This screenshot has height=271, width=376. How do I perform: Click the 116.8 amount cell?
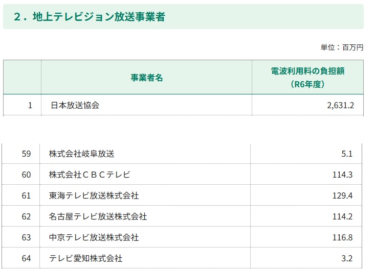pyautogui.click(x=342, y=237)
